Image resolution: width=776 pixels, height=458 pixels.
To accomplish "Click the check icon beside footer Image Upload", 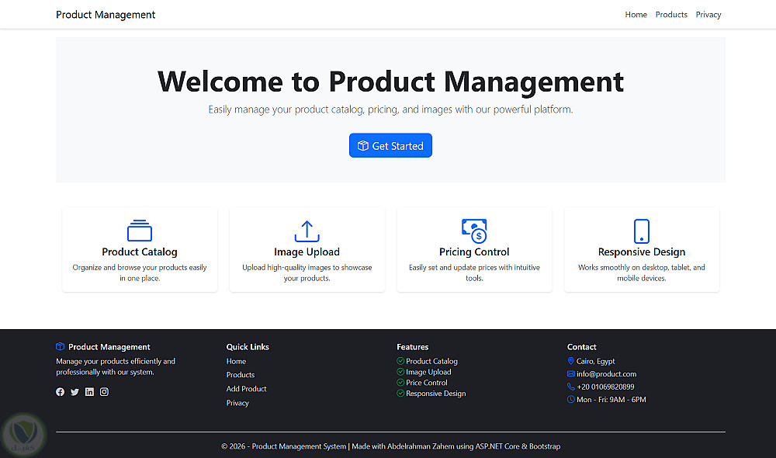I will (x=400, y=372).
